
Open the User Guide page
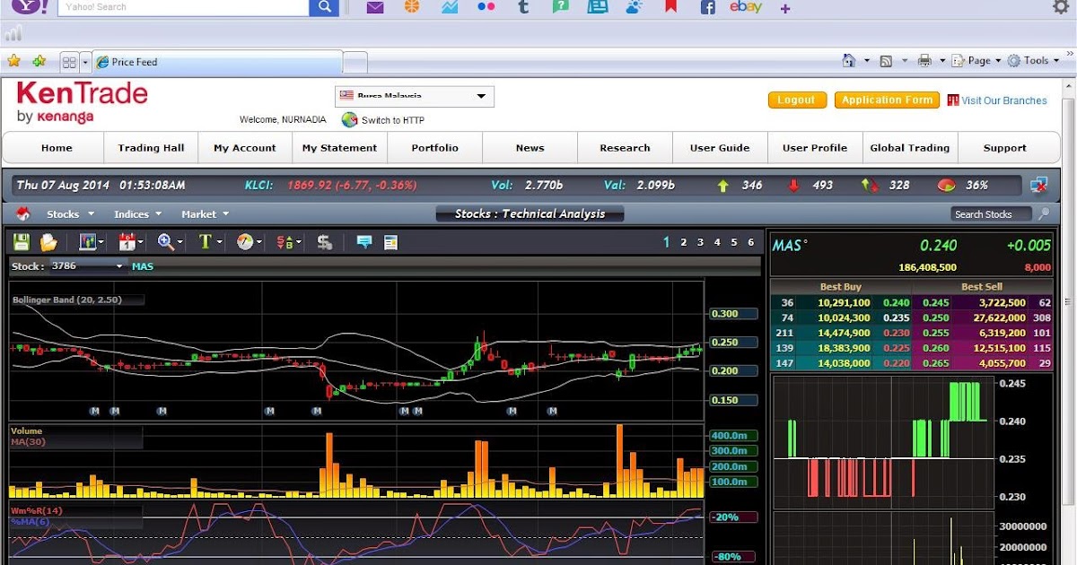(720, 148)
